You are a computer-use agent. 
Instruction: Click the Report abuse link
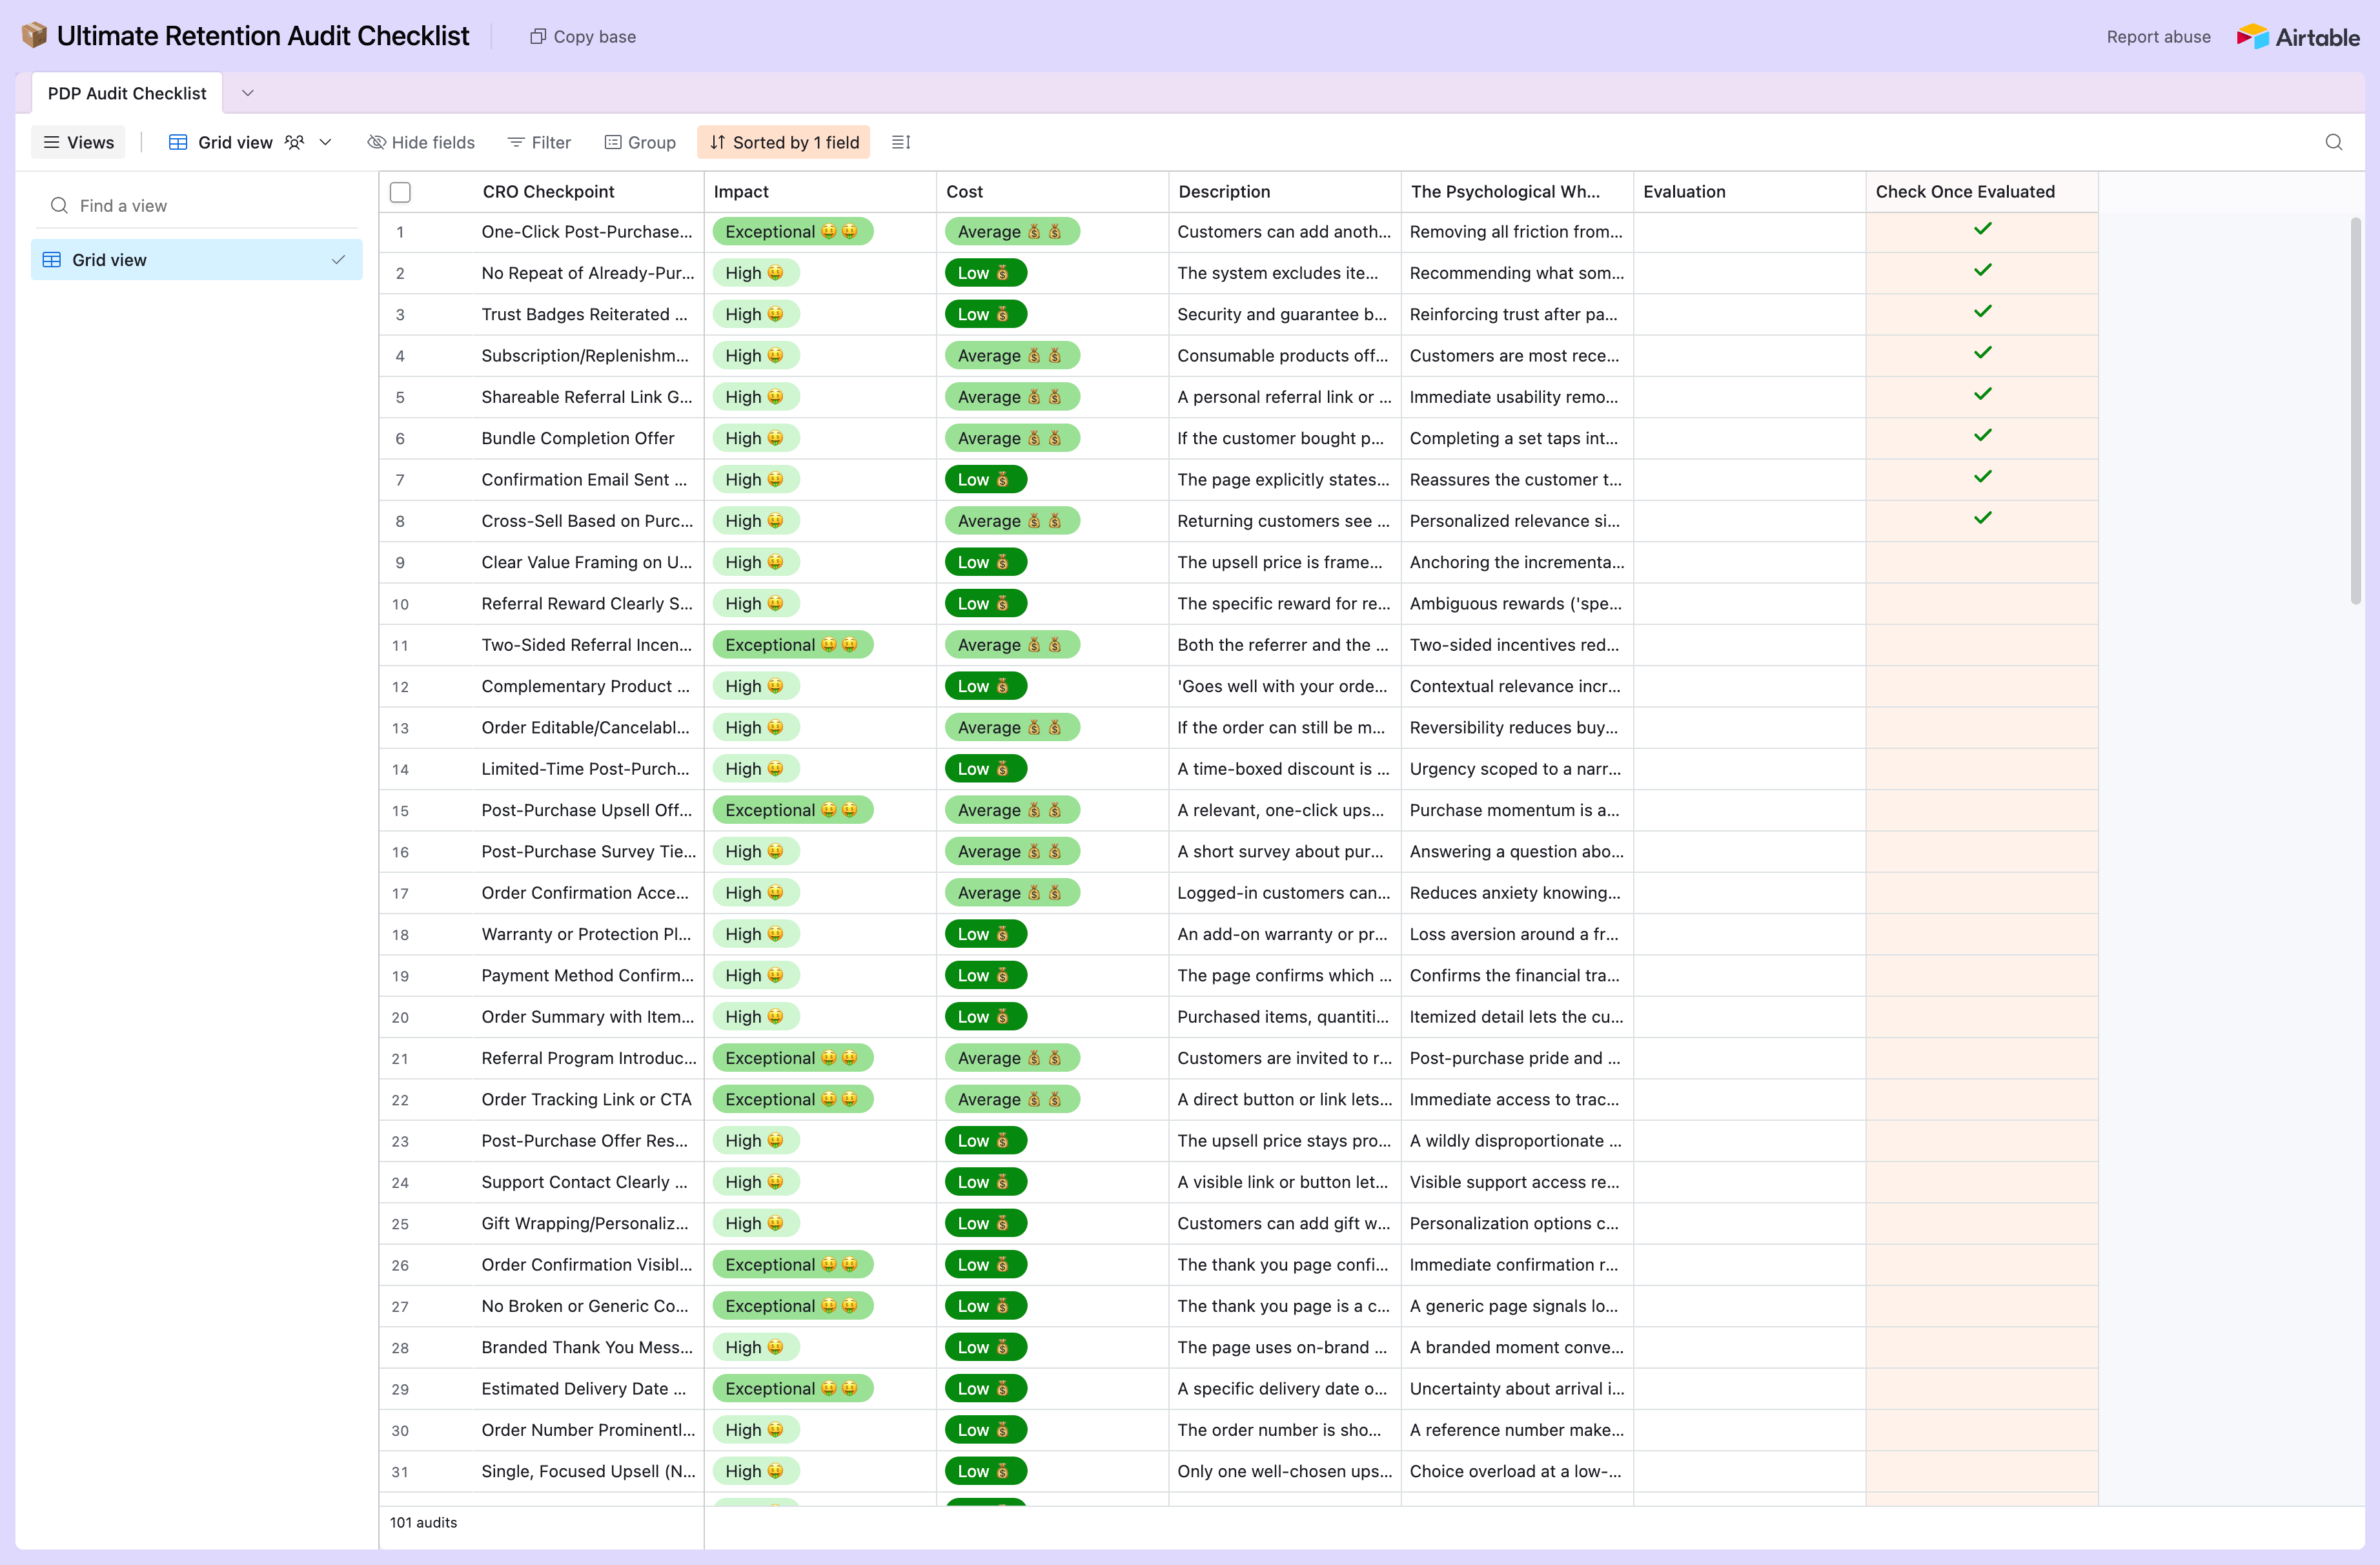click(2158, 37)
